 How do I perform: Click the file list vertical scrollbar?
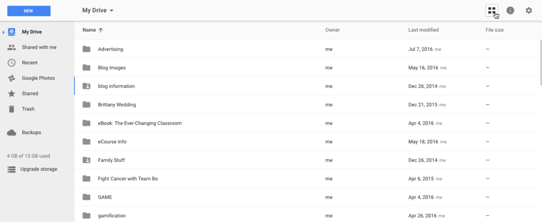(x=540, y=62)
